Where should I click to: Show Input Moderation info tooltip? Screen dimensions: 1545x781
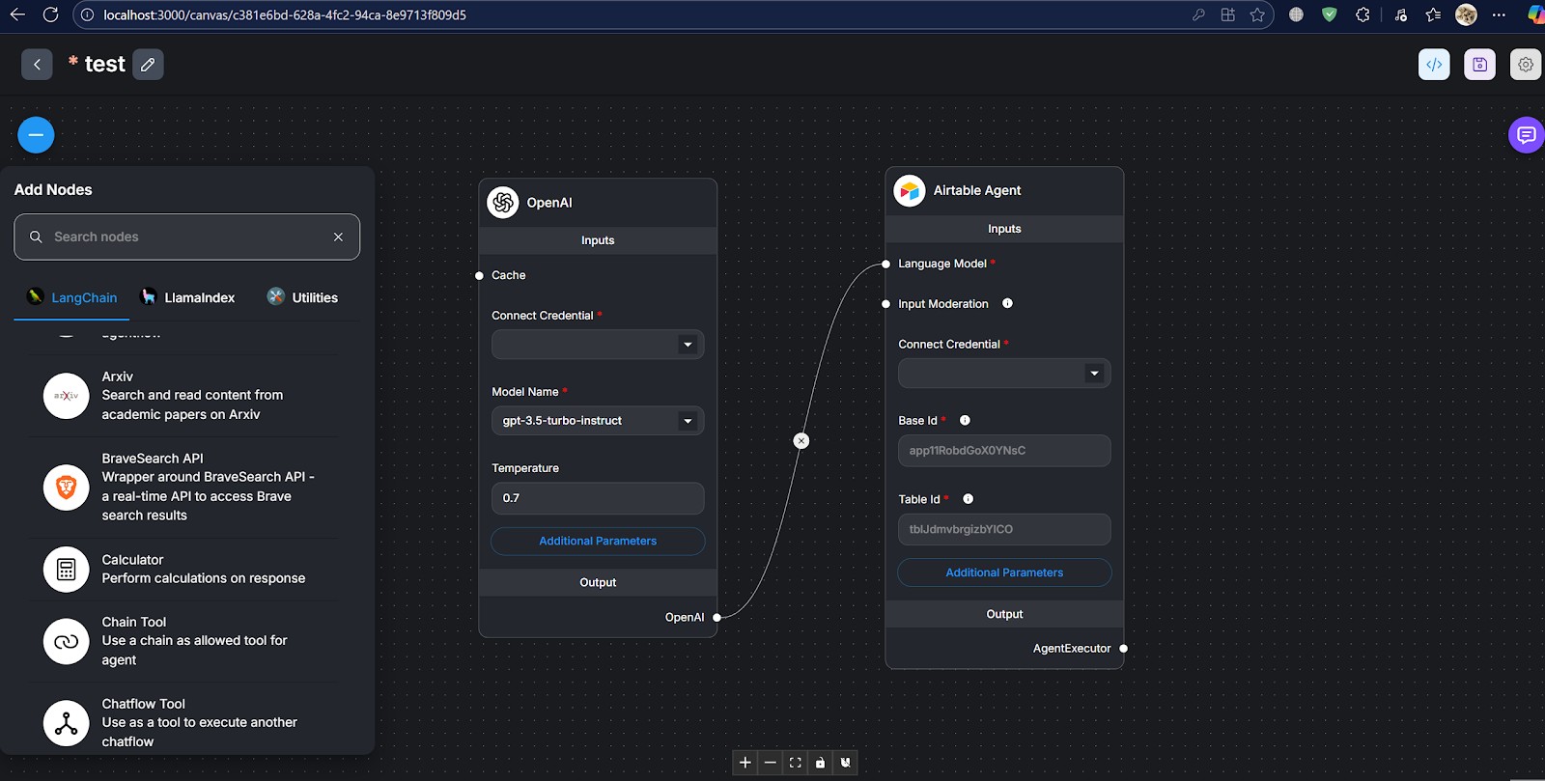click(1007, 304)
